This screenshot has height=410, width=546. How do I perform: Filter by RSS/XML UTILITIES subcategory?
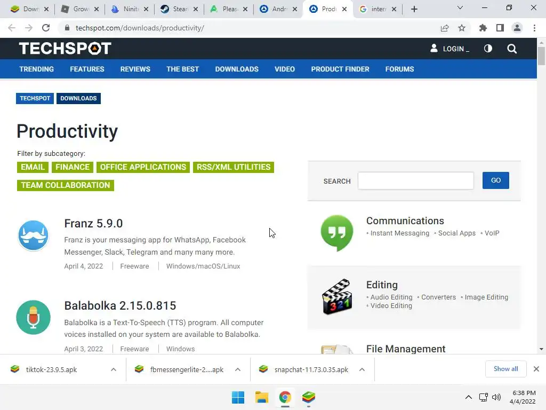point(234,167)
